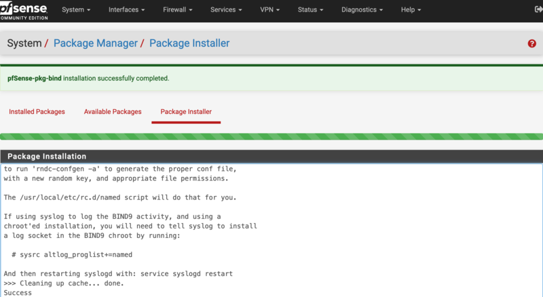Expand the Firewall menu
Image resolution: width=543 pixels, height=297 pixels.
pos(178,10)
